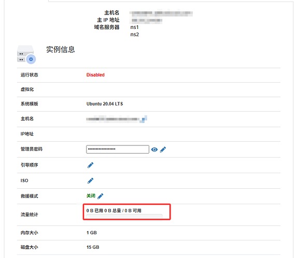
Task: Click the IP地址 row label
Action: 27,134
